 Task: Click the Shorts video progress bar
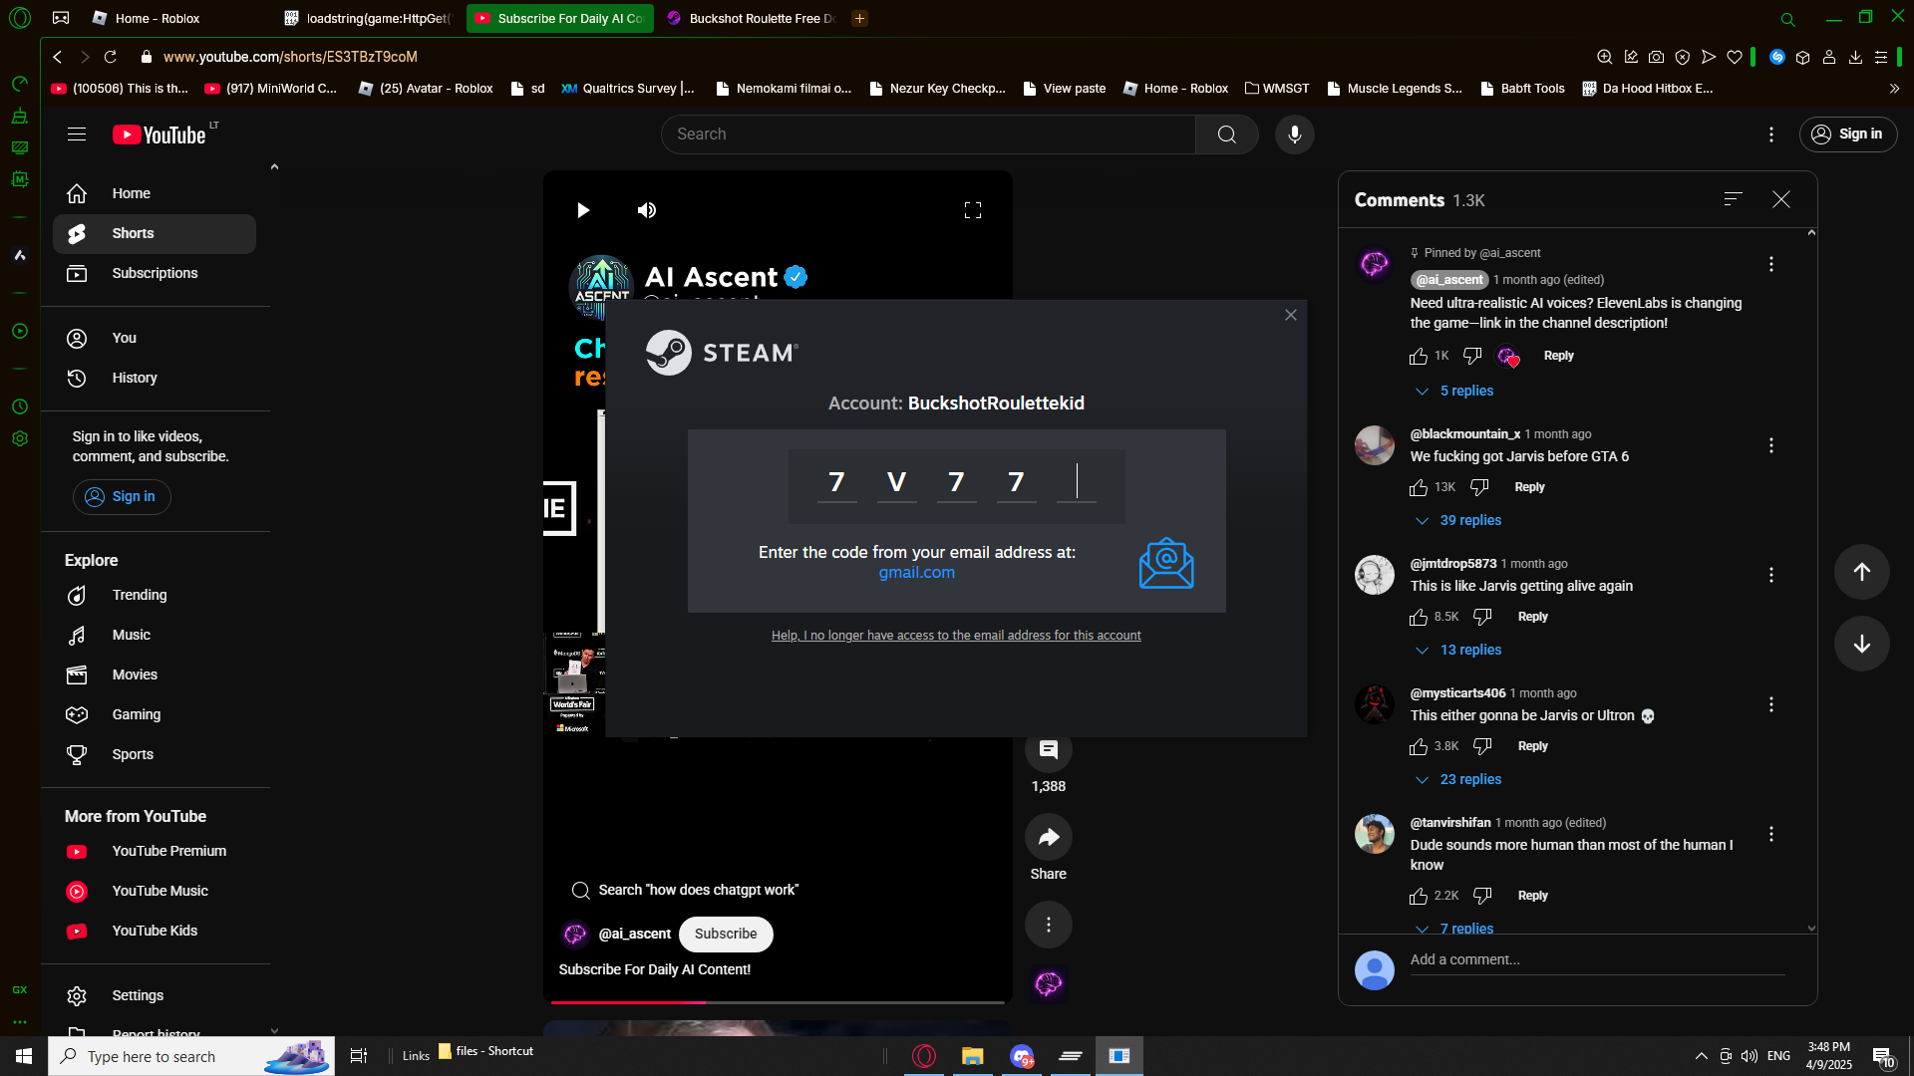778,1001
